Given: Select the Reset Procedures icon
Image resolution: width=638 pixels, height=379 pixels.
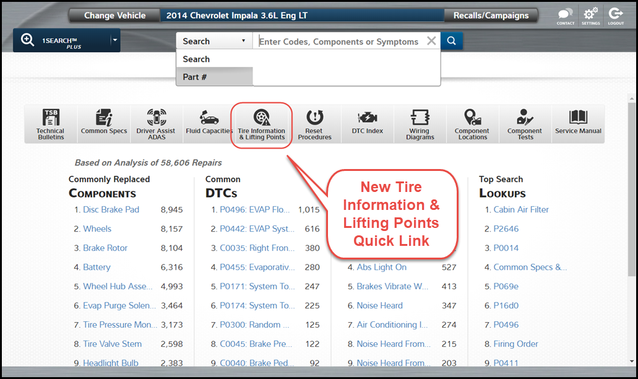Looking at the screenshot, I should [314, 124].
